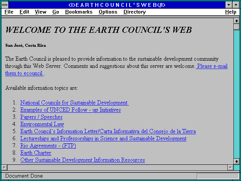The image size is (241, 181).
Task: Click the maximize window arrow button
Action: coord(236,5)
